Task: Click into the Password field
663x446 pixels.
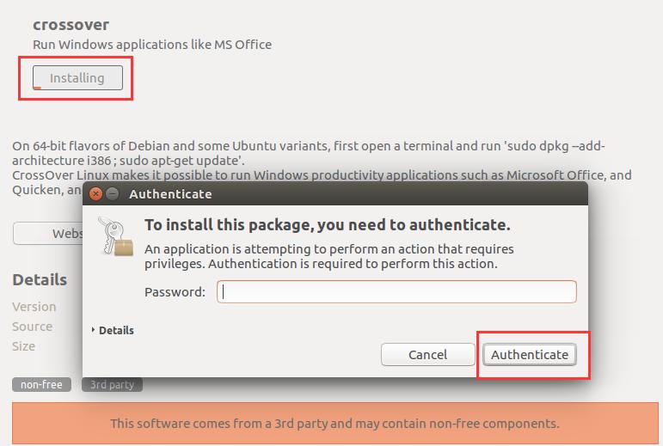Action: point(396,292)
